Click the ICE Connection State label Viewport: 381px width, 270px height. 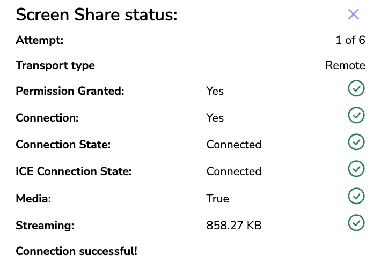pos(74,171)
